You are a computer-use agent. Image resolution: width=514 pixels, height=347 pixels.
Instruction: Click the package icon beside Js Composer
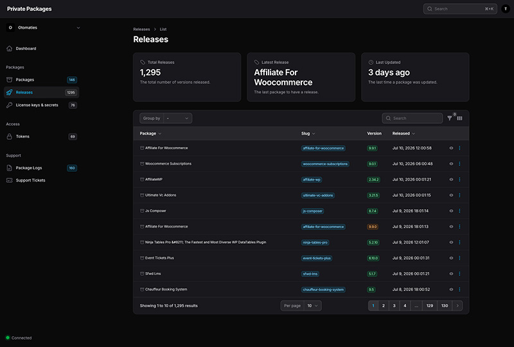pos(142,211)
